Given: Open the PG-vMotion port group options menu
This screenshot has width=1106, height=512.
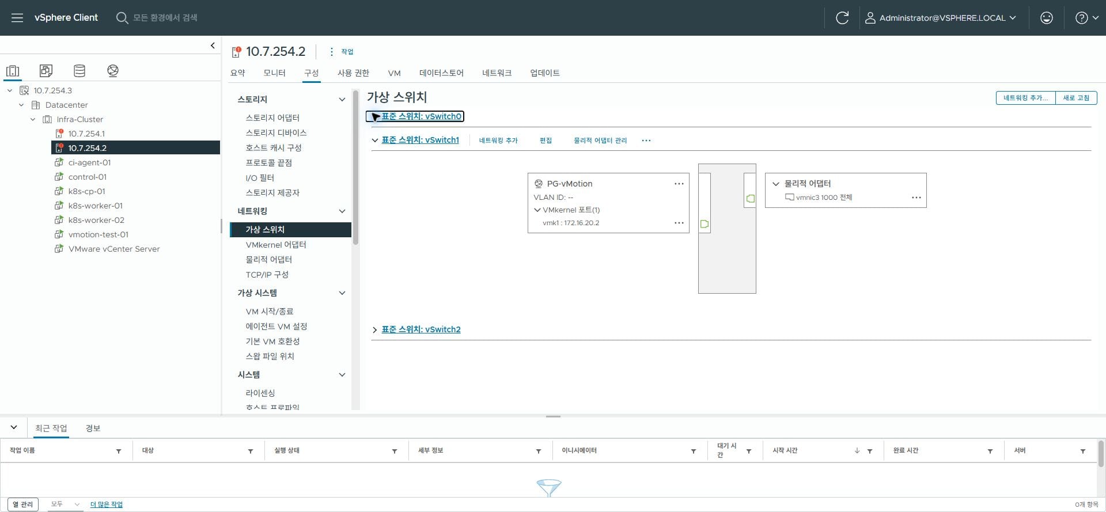Looking at the screenshot, I should [679, 184].
